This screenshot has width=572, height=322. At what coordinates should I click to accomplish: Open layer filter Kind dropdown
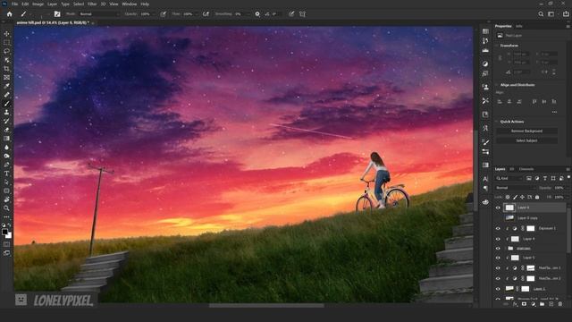point(509,178)
